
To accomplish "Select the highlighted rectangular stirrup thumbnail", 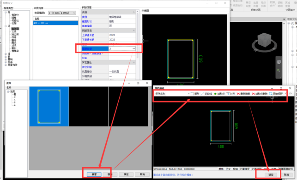I will pyautogui.click(x=49, y=106).
